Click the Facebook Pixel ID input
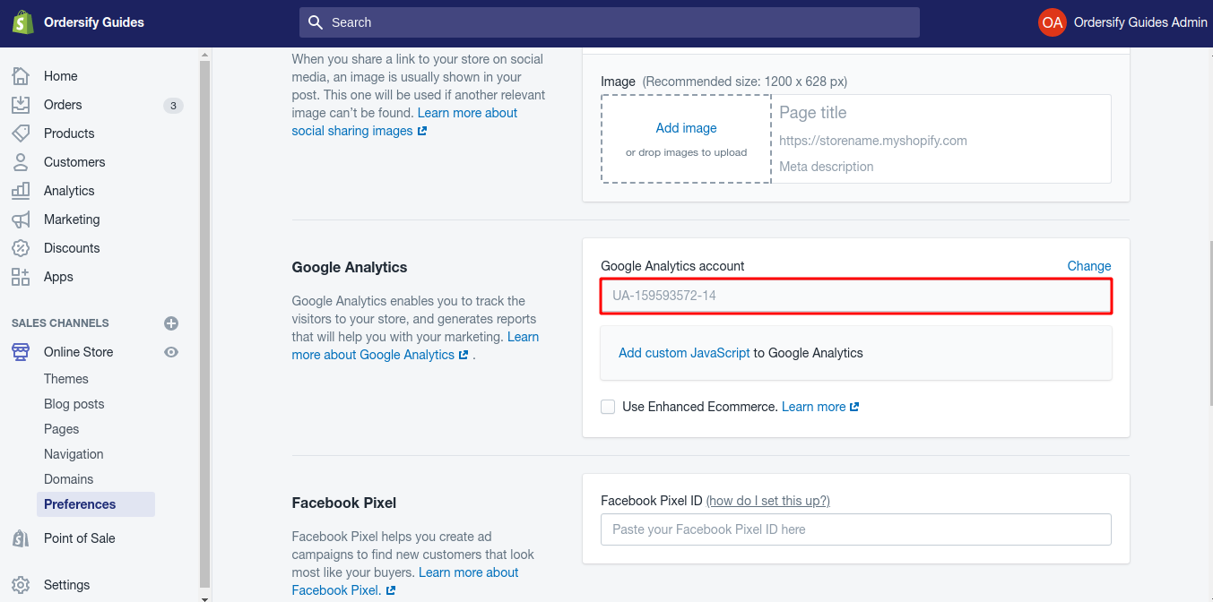Viewport: 1213px width, 602px height. (x=856, y=529)
